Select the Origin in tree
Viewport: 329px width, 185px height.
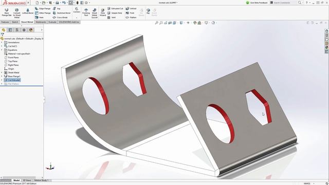pos(9,69)
